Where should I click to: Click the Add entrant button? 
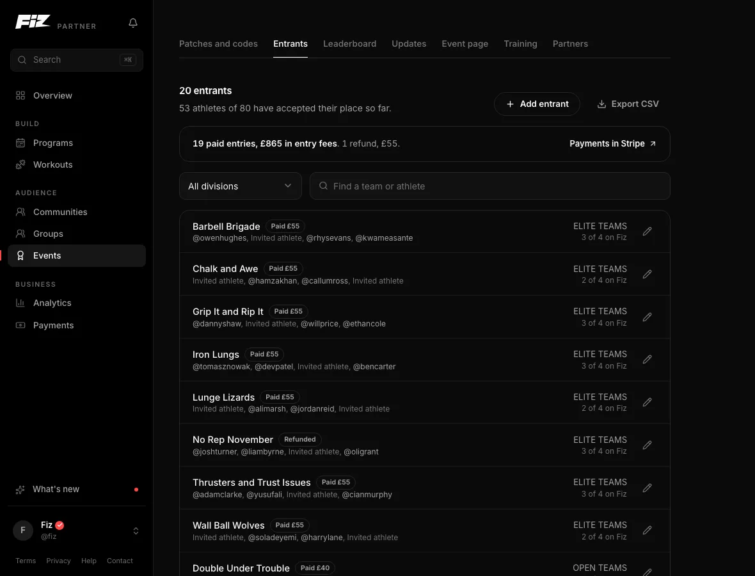[537, 104]
